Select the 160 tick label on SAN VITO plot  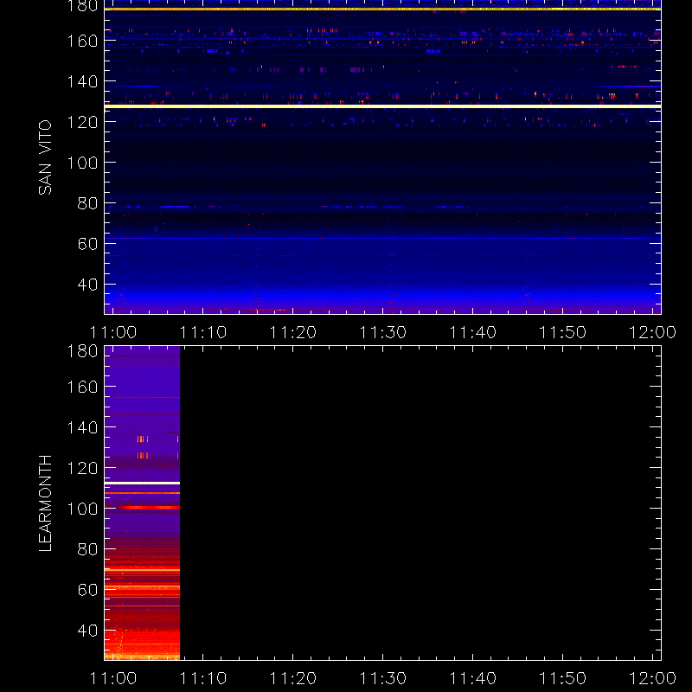tap(82, 41)
